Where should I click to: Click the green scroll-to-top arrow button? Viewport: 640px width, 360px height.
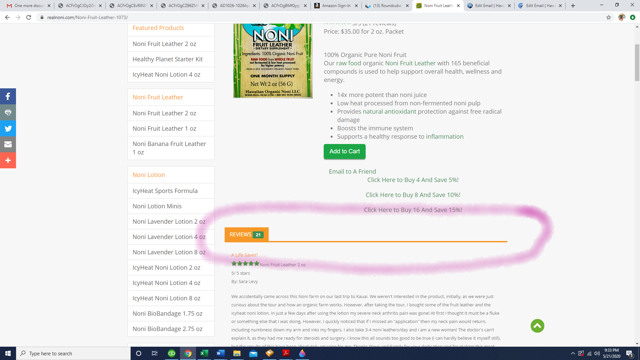[537, 326]
